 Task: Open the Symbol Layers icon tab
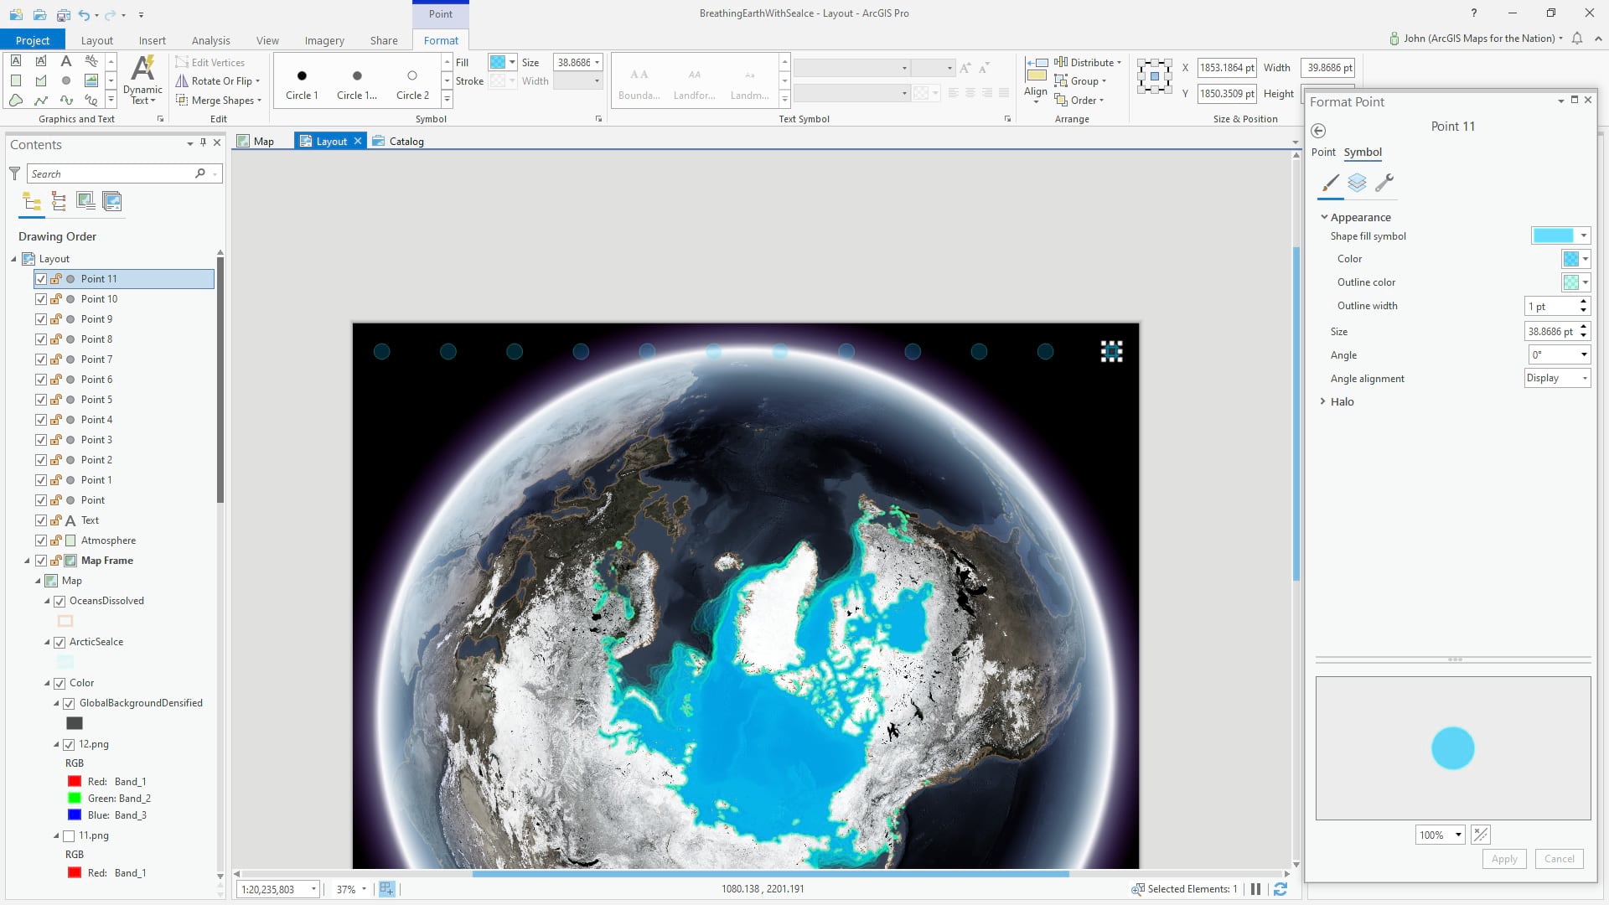click(x=1357, y=183)
